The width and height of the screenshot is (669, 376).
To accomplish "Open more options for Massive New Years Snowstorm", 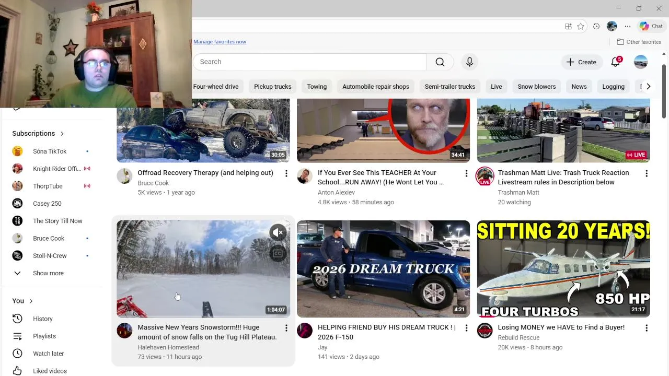I will tap(286, 328).
